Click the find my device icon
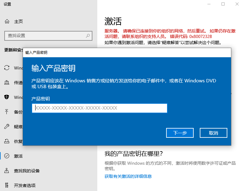 coord(7,170)
